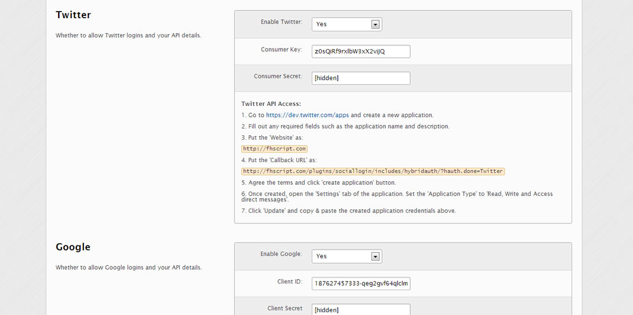Click the Twitter section heading
This screenshot has width=633, height=315.
(74, 15)
